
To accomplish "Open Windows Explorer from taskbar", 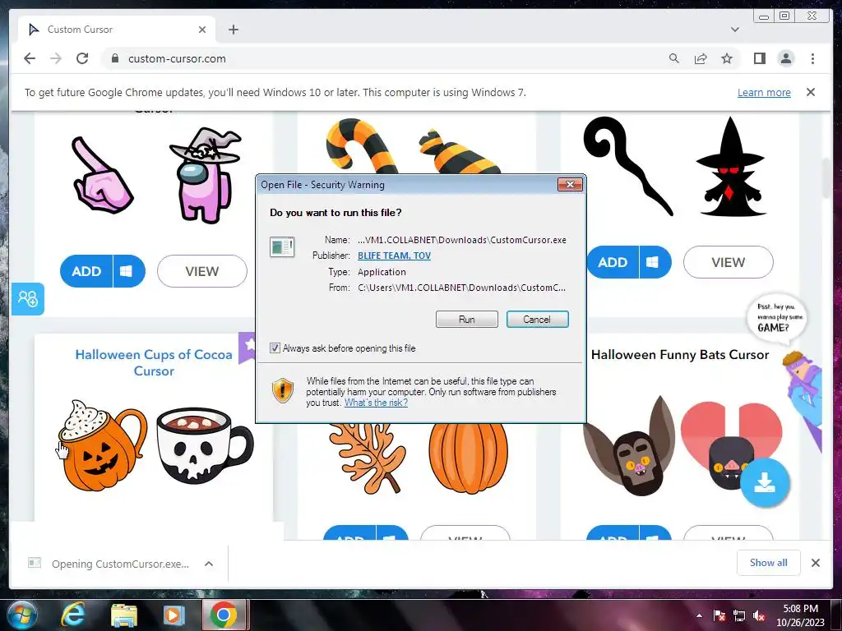I will (x=123, y=615).
